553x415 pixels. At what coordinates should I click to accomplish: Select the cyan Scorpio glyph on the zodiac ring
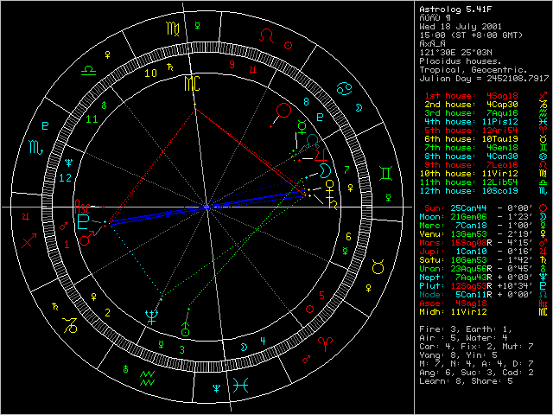coord(36,147)
